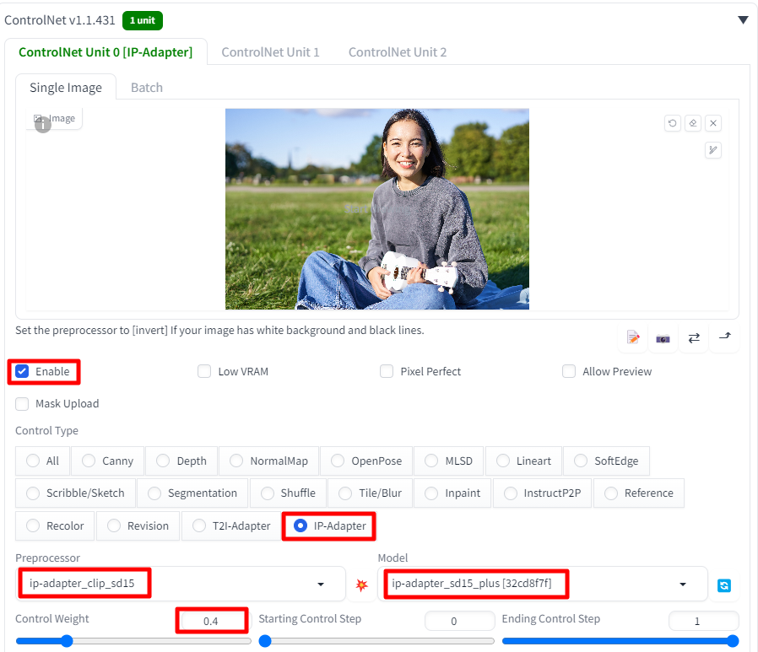Screen dimensions: 758x652
Task: Choose the SoftEdge control type
Action: 606,461
